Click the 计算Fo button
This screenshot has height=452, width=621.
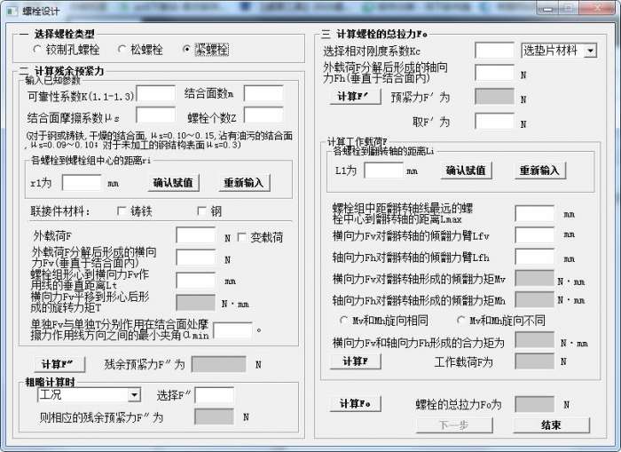coord(355,404)
